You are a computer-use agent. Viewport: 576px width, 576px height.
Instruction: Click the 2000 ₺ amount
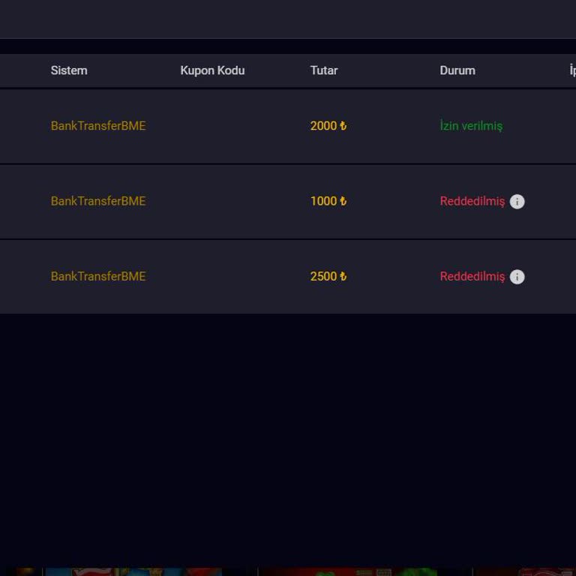point(328,126)
